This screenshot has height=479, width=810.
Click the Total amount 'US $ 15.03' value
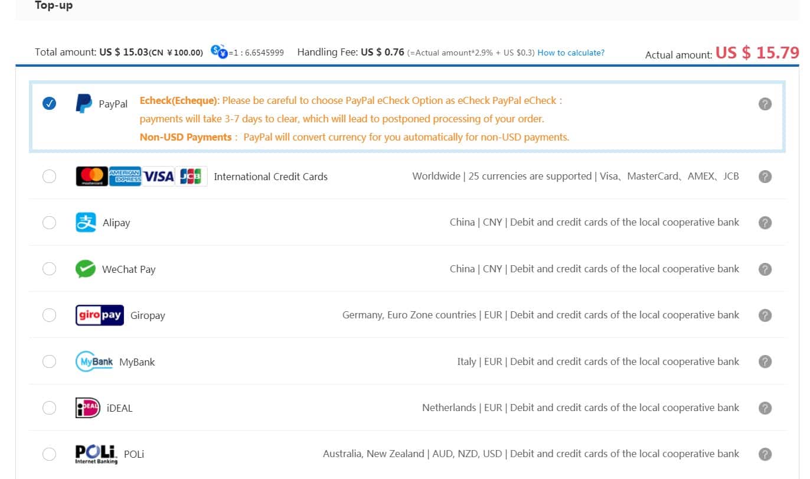coord(124,52)
